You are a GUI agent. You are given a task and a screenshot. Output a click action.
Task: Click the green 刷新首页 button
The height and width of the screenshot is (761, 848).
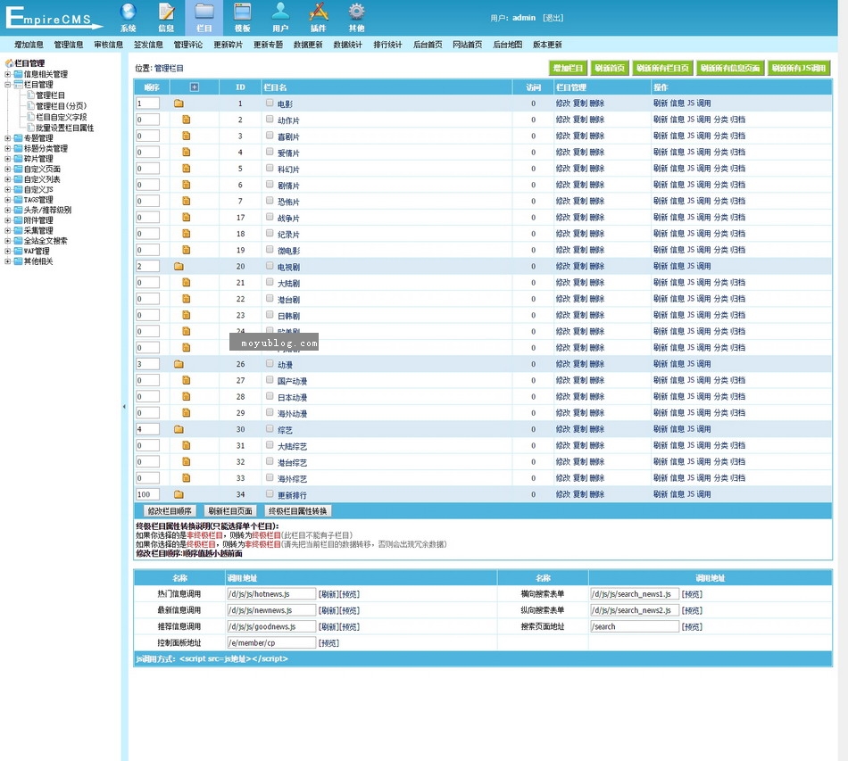point(610,68)
